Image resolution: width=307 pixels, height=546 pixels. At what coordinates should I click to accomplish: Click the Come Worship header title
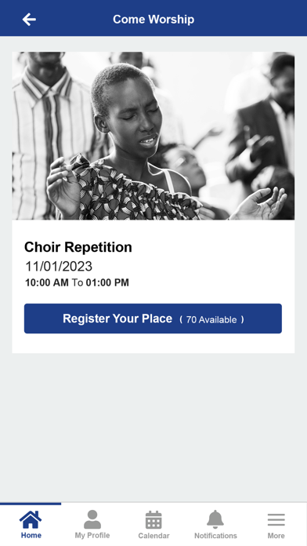click(153, 19)
